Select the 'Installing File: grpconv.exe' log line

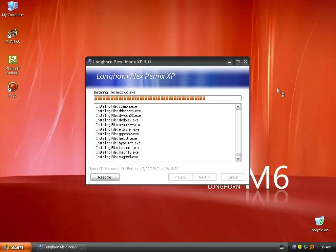point(117,134)
